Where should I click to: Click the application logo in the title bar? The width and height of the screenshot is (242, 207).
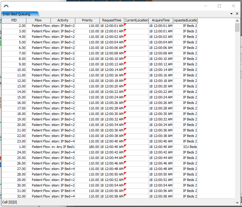(x=6, y=6)
